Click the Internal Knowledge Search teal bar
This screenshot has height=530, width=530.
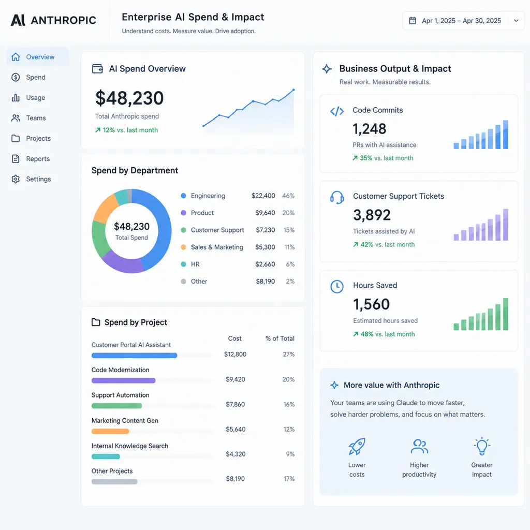point(106,457)
